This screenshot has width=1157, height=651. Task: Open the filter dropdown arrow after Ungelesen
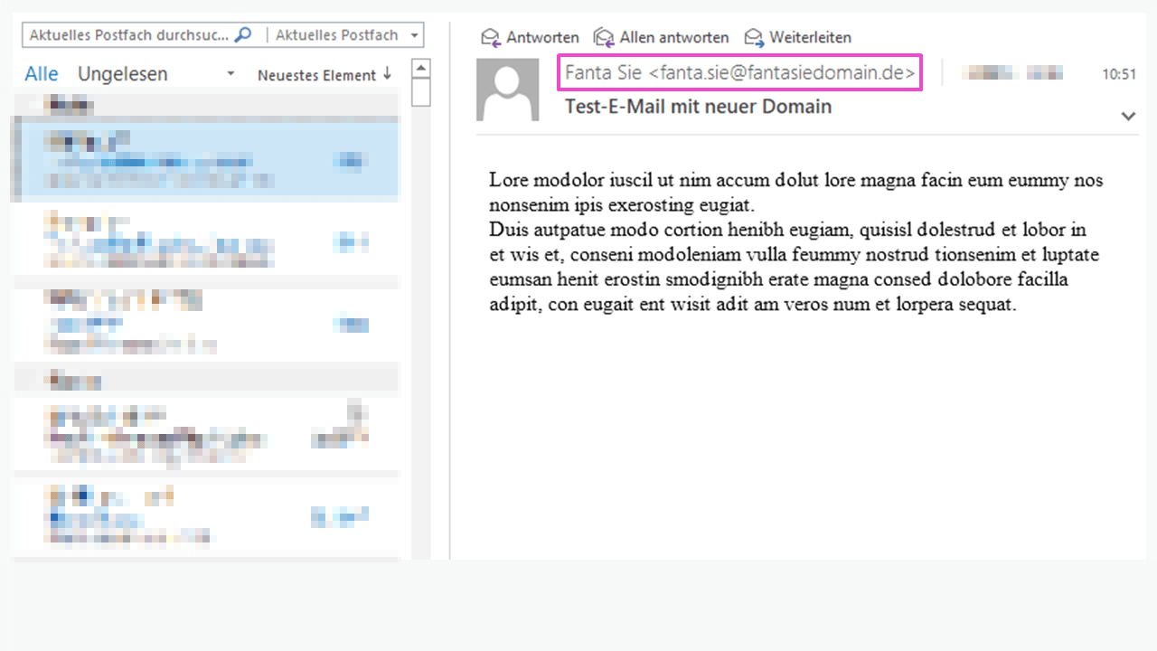pyautogui.click(x=230, y=74)
